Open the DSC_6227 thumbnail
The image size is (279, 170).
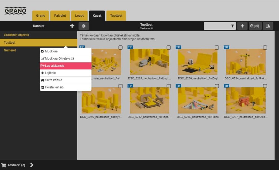tap(246, 100)
